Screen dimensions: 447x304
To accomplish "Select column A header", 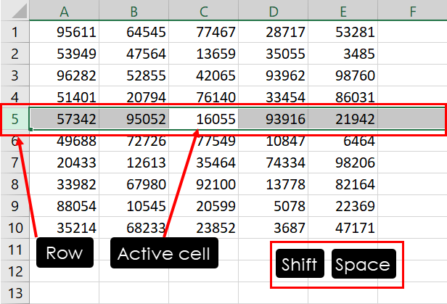I will point(64,10).
